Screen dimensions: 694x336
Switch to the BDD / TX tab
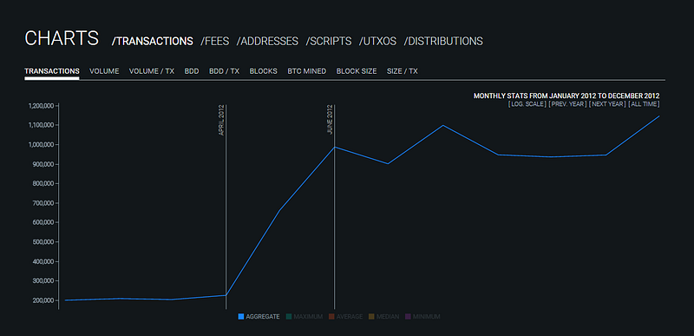tap(224, 71)
